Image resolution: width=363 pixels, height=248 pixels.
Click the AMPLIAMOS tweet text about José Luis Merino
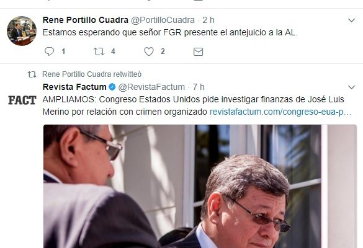194,105
